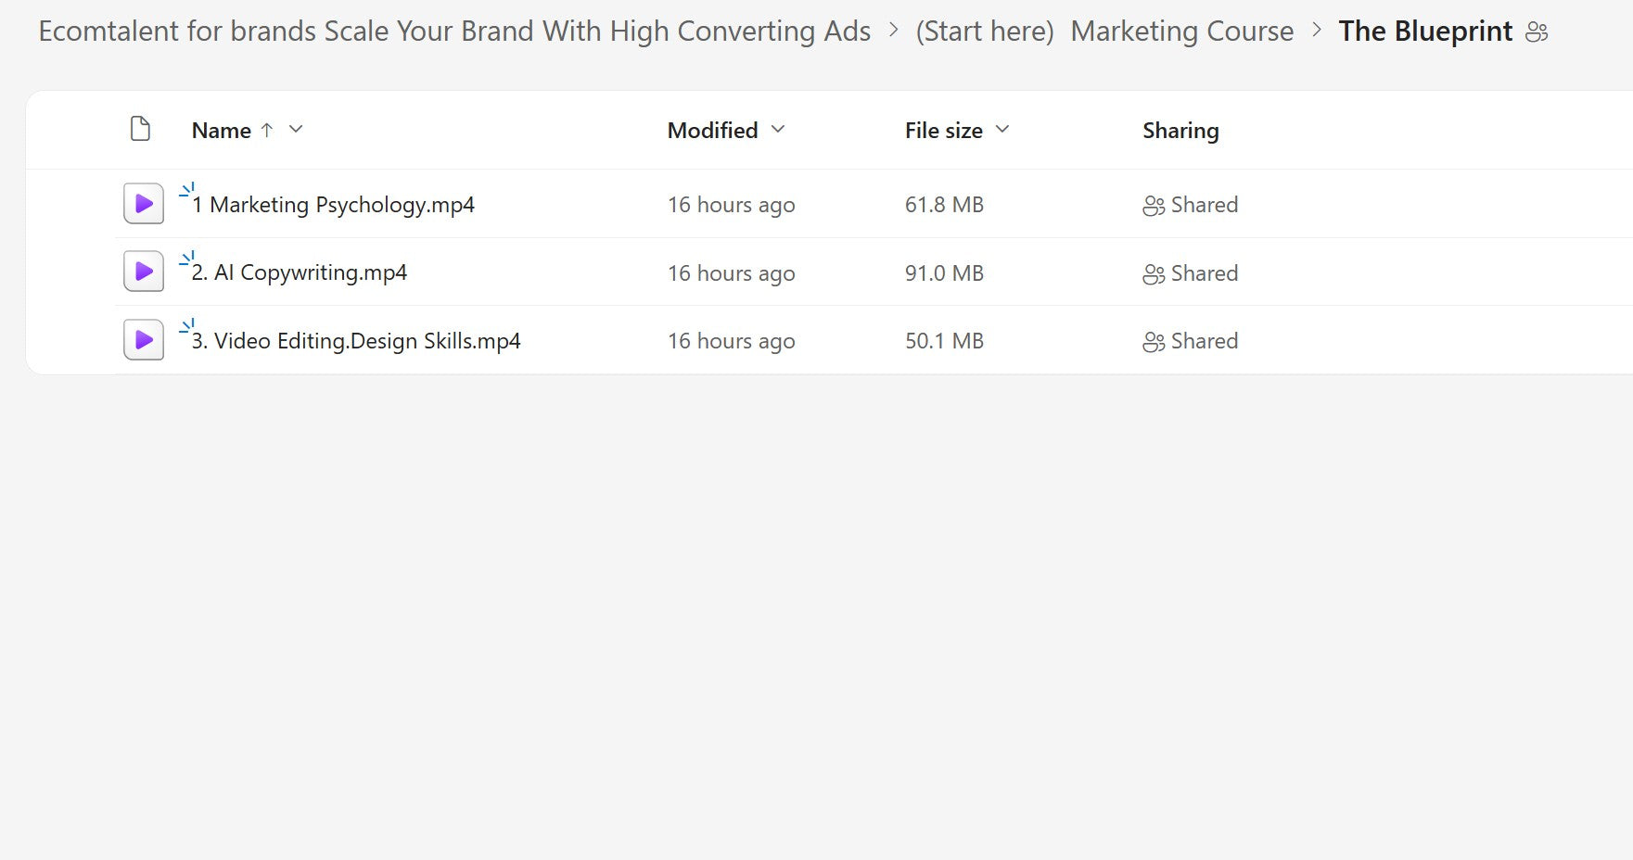This screenshot has width=1633, height=860.
Task: Click the shared people icon beside The Blueprint
Action: (1537, 32)
